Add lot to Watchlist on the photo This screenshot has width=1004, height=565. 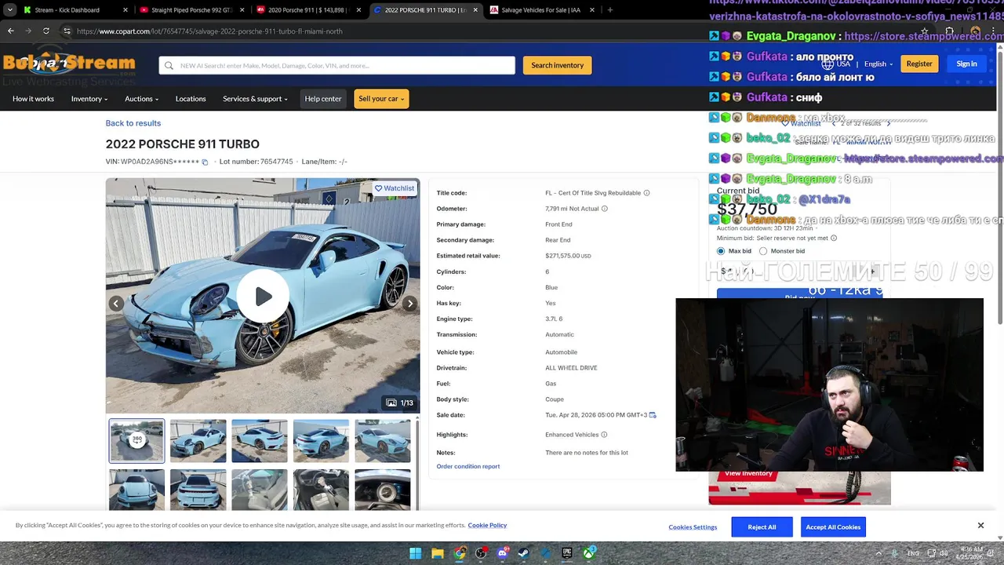coord(395,188)
